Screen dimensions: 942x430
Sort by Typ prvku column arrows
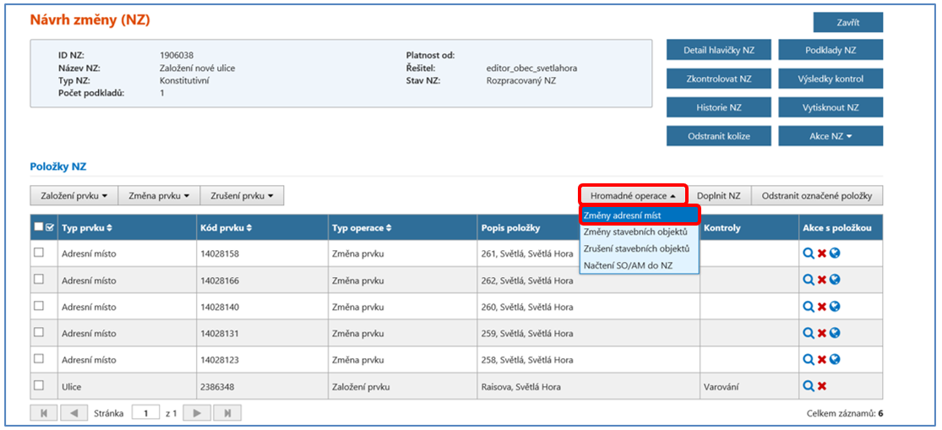point(109,228)
